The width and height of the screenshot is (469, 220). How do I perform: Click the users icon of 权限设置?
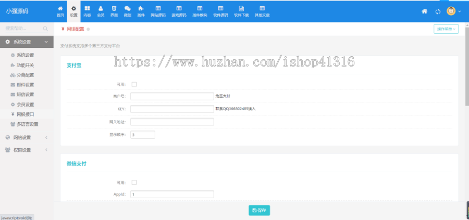click(8, 150)
